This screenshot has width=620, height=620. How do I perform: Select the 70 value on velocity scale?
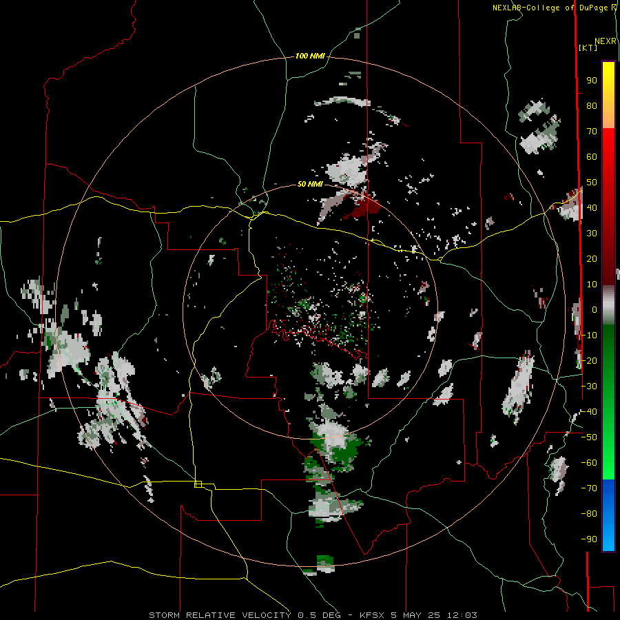592,132
